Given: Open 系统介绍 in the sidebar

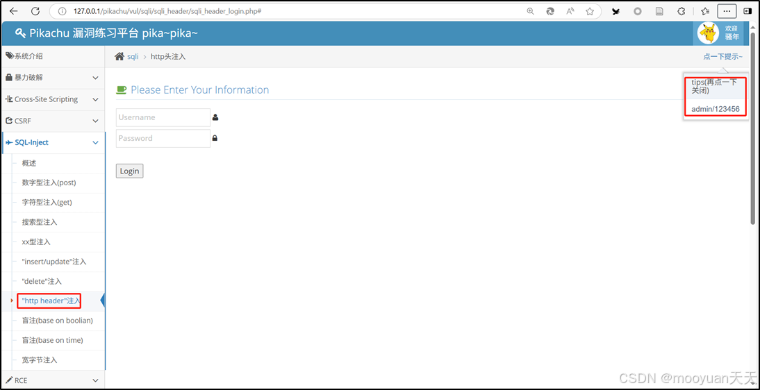Looking at the screenshot, I should pyautogui.click(x=53, y=56).
